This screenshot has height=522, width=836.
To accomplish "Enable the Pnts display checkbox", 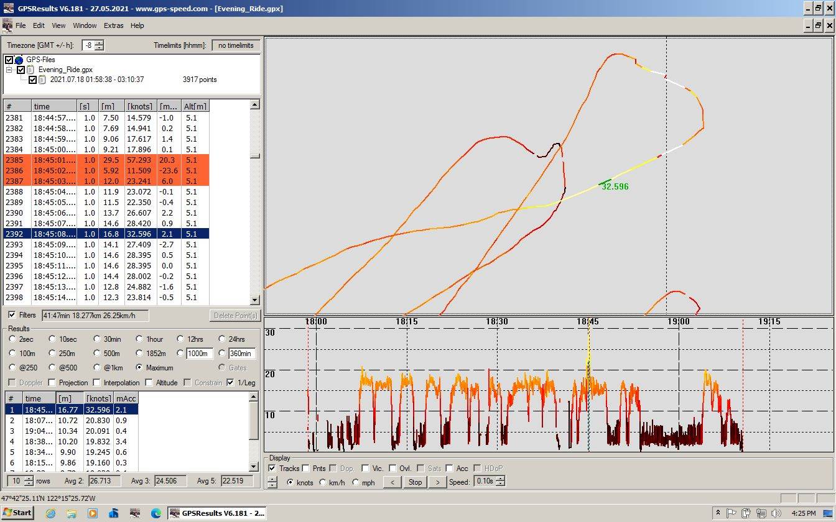I will [306, 468].
